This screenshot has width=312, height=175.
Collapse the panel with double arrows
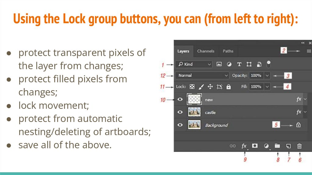coord(303,43)
